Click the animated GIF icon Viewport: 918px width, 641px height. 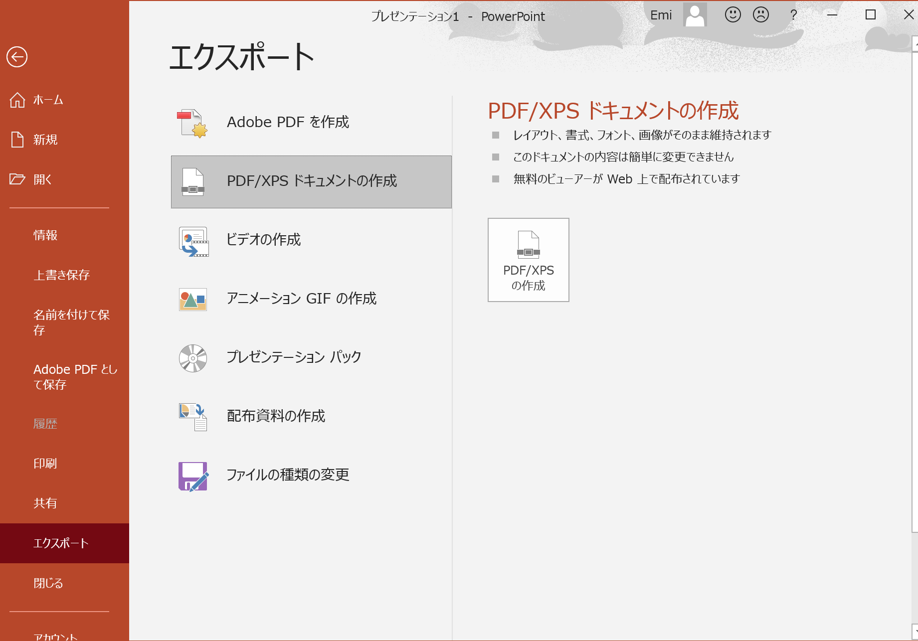pyautogui.click(x=193, y=300)
